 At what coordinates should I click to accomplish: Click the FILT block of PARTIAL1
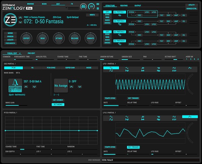tap(162, 15)
